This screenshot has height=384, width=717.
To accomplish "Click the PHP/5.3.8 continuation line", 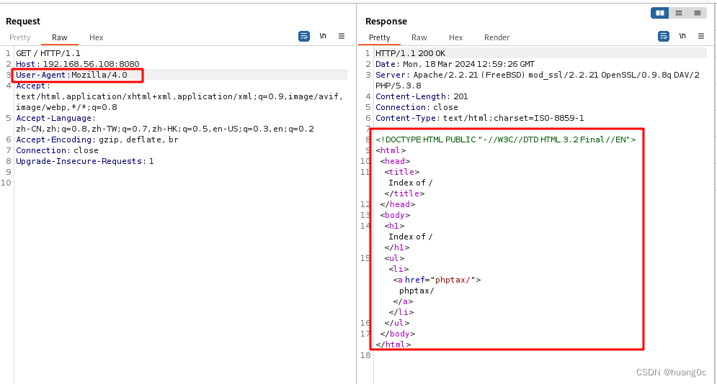I will point(398,86).
